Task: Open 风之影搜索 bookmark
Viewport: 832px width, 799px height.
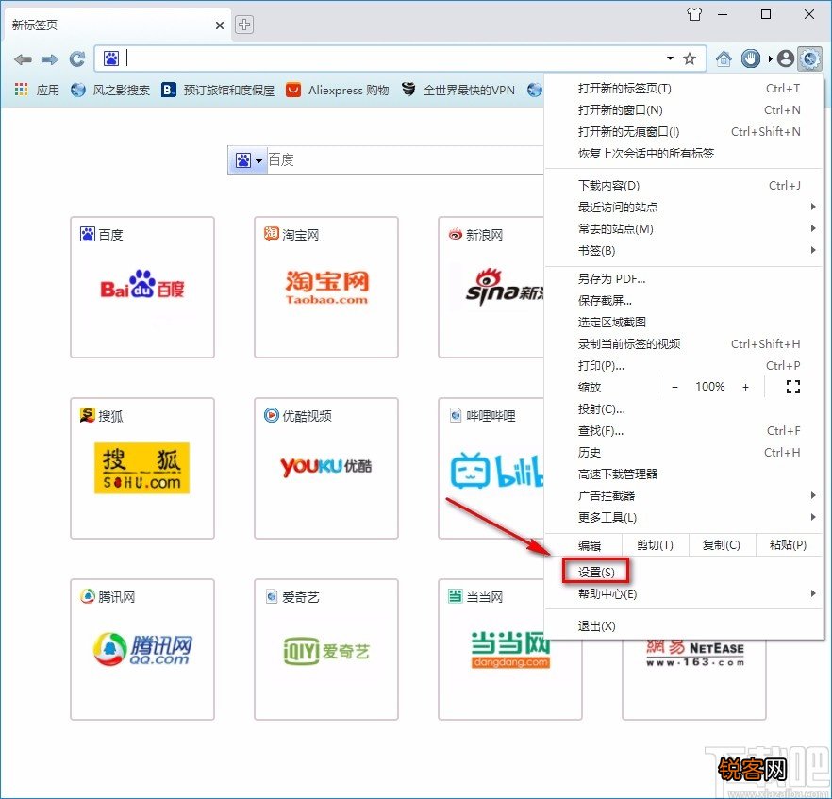Action: pos(110,91)
